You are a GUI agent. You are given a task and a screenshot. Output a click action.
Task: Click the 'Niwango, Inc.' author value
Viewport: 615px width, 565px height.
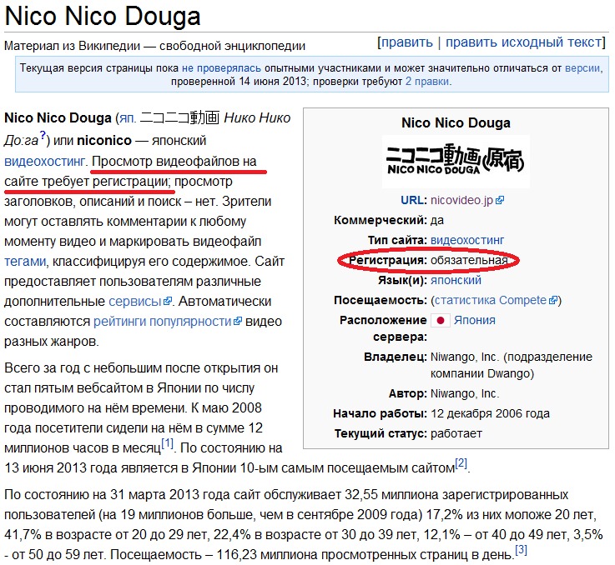click(465, 394)
